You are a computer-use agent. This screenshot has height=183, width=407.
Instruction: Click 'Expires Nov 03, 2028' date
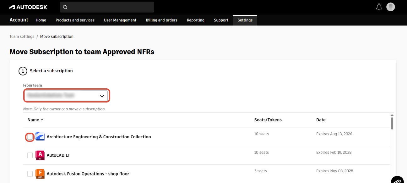(335, 171)
